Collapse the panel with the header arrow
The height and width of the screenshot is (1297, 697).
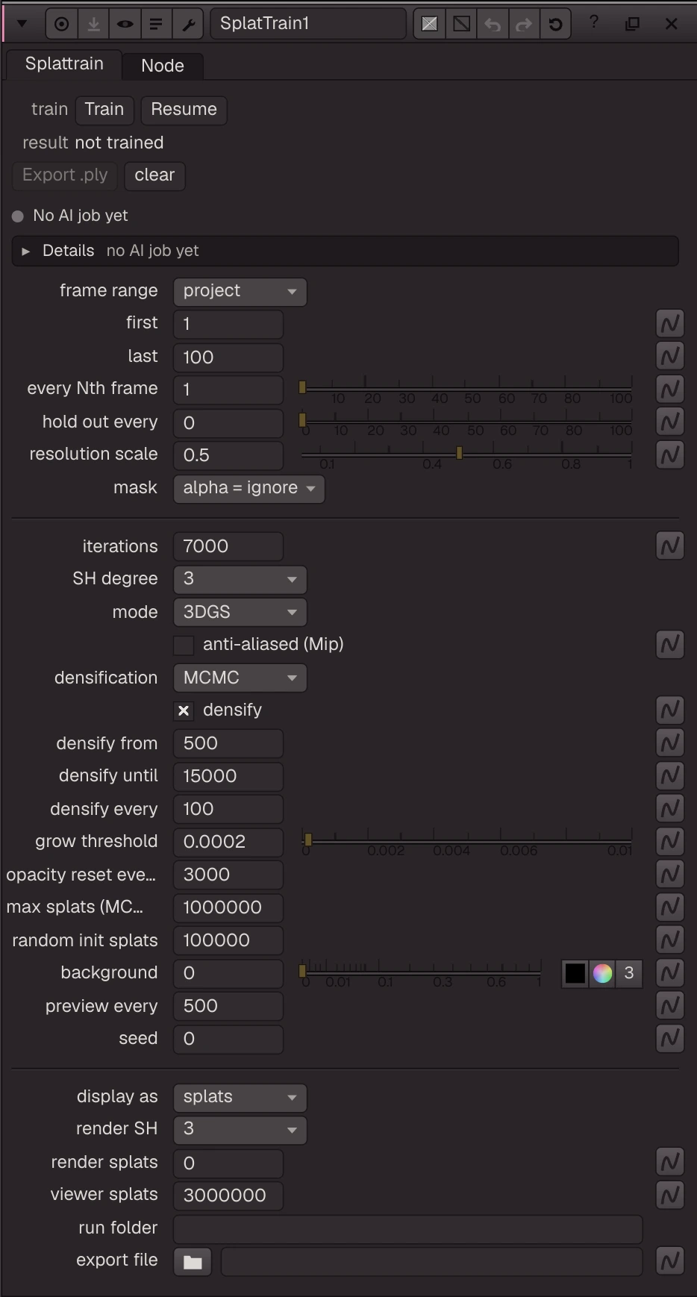[22, 24]
